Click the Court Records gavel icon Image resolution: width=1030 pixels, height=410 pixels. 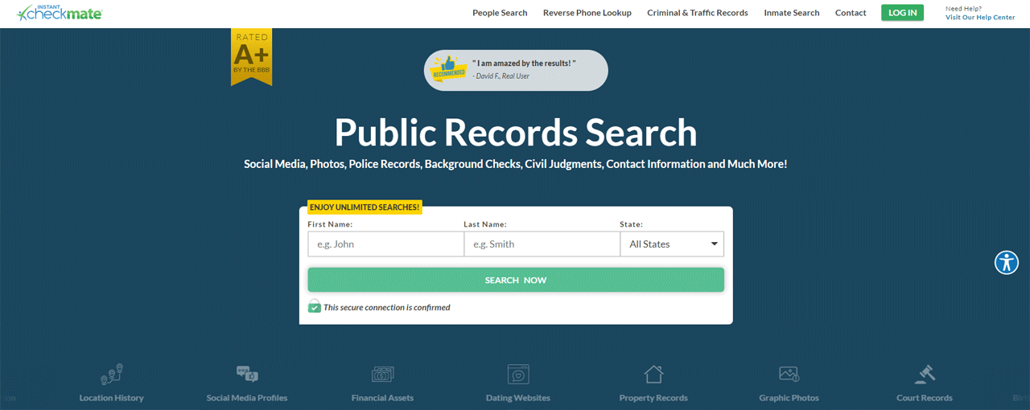coord(925,375)
